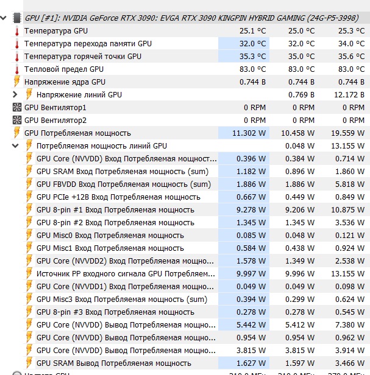Click lightning icon for GPU Core (NVVDD) Вход row
Screen dimensions: 370x375
(29, 158)
